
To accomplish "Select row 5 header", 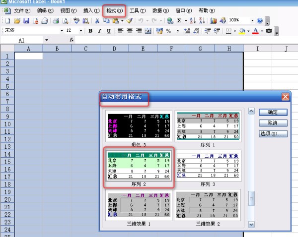I will coord(7,86).
